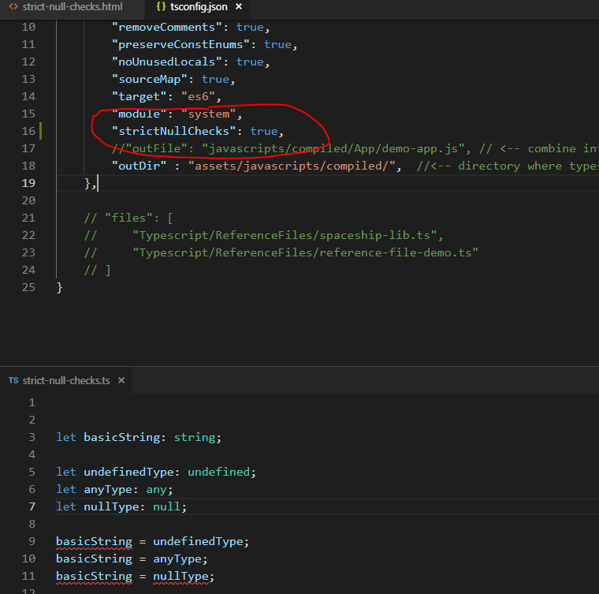Click the underlined nullType on line 11
This screenshot has height=594, width=599.
click(x=183, y=576)
